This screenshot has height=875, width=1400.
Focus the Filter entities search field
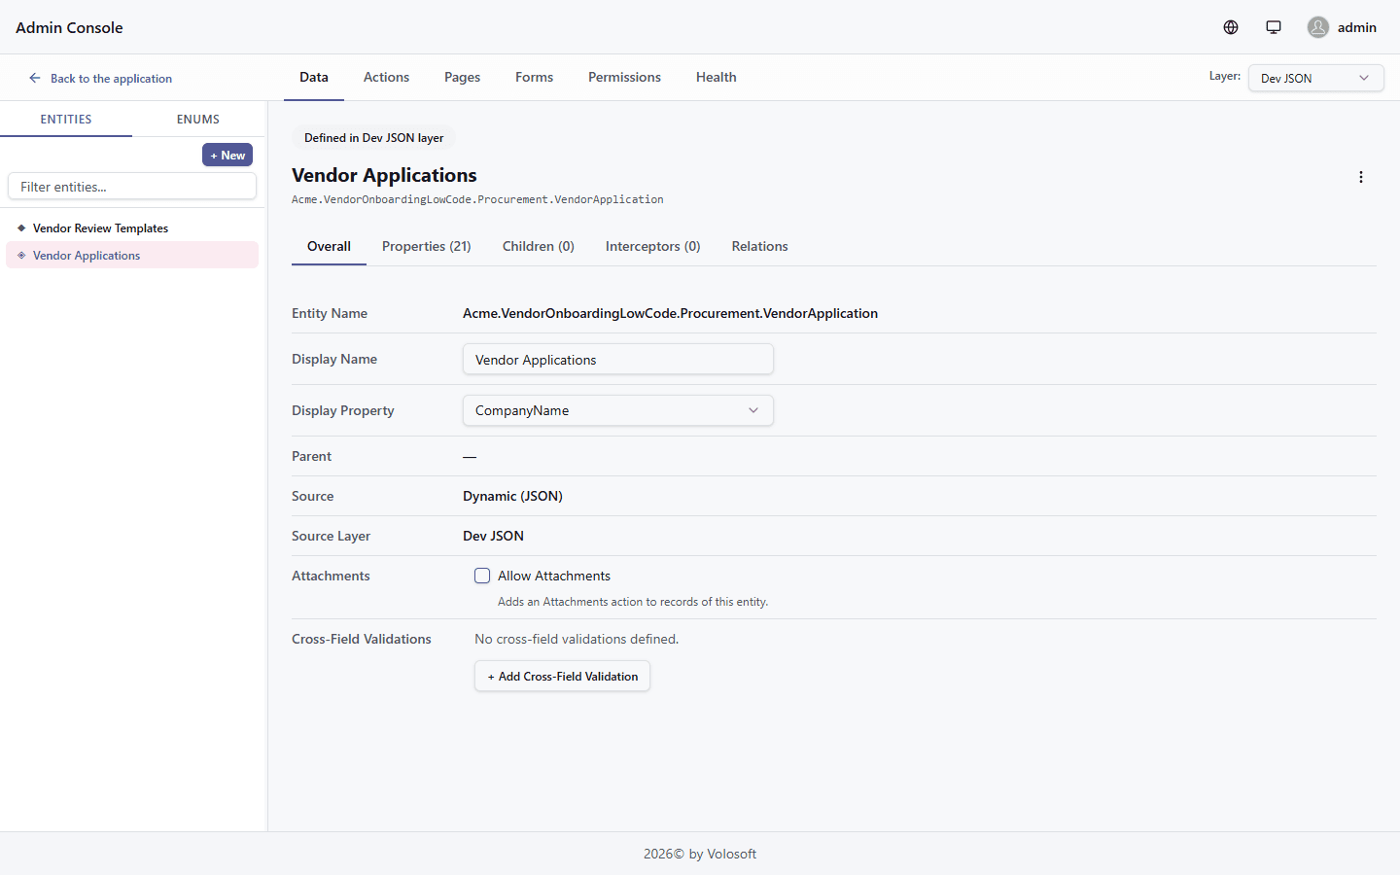pyautogui.click(x=132, y=186)
